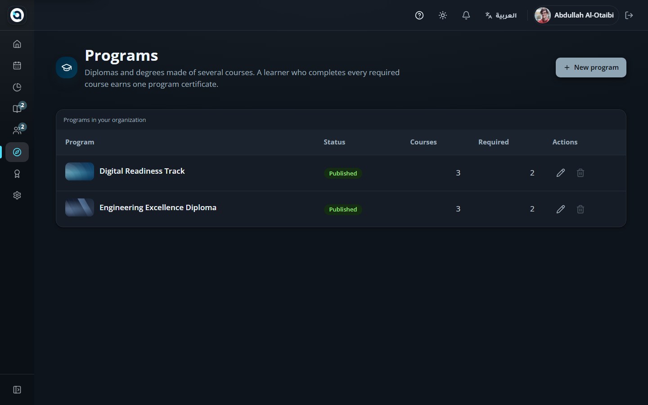Open the award ribbon icon in the sidebar
This screenshot has height=405, width=648.
coord(17,174)
